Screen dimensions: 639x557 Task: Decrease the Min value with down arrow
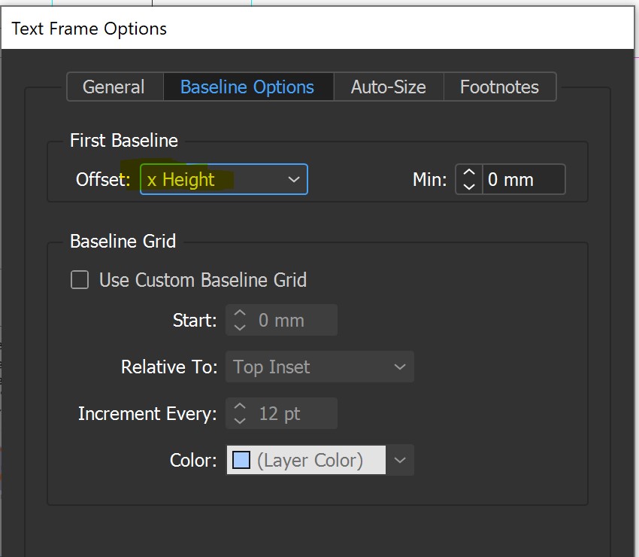[469, 187]
